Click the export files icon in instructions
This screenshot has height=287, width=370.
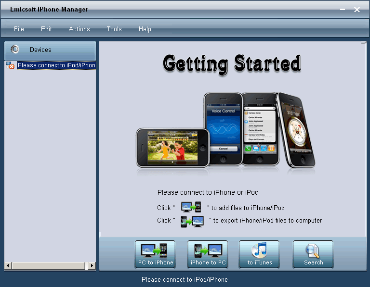pyautogui.click(x=192, y=222)
